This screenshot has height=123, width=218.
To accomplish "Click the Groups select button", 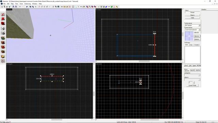I will (192, 12).
